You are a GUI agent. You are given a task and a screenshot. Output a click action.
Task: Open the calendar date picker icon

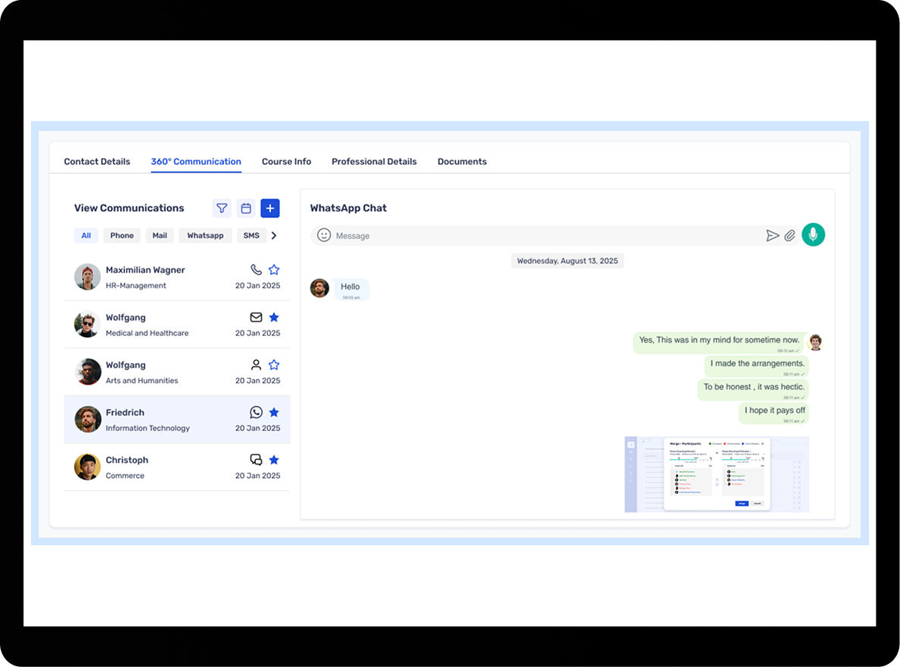tap(246, 208)
